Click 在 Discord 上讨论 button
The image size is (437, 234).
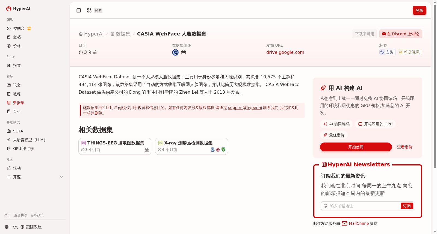coord(400,34)
